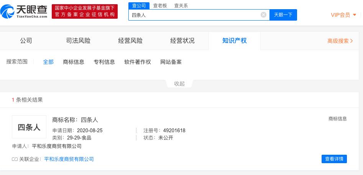Click the category text 29-29-食品
Viewport: 363px width, 175px height.
click(79, 138)
